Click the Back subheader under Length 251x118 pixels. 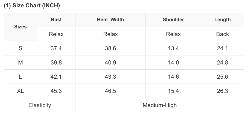click(222, 34)
